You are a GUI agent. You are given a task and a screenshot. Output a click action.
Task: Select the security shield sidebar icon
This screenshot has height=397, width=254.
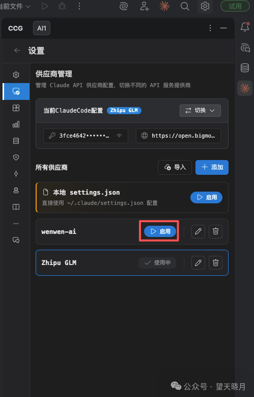pos(16,157)
